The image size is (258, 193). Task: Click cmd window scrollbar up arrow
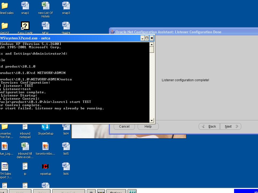pos(152,44)
